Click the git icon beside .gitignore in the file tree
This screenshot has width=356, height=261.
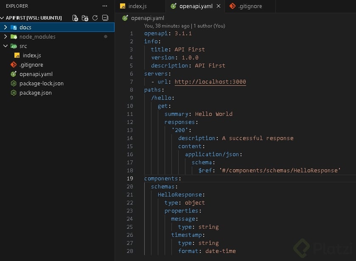coord(14,65)
